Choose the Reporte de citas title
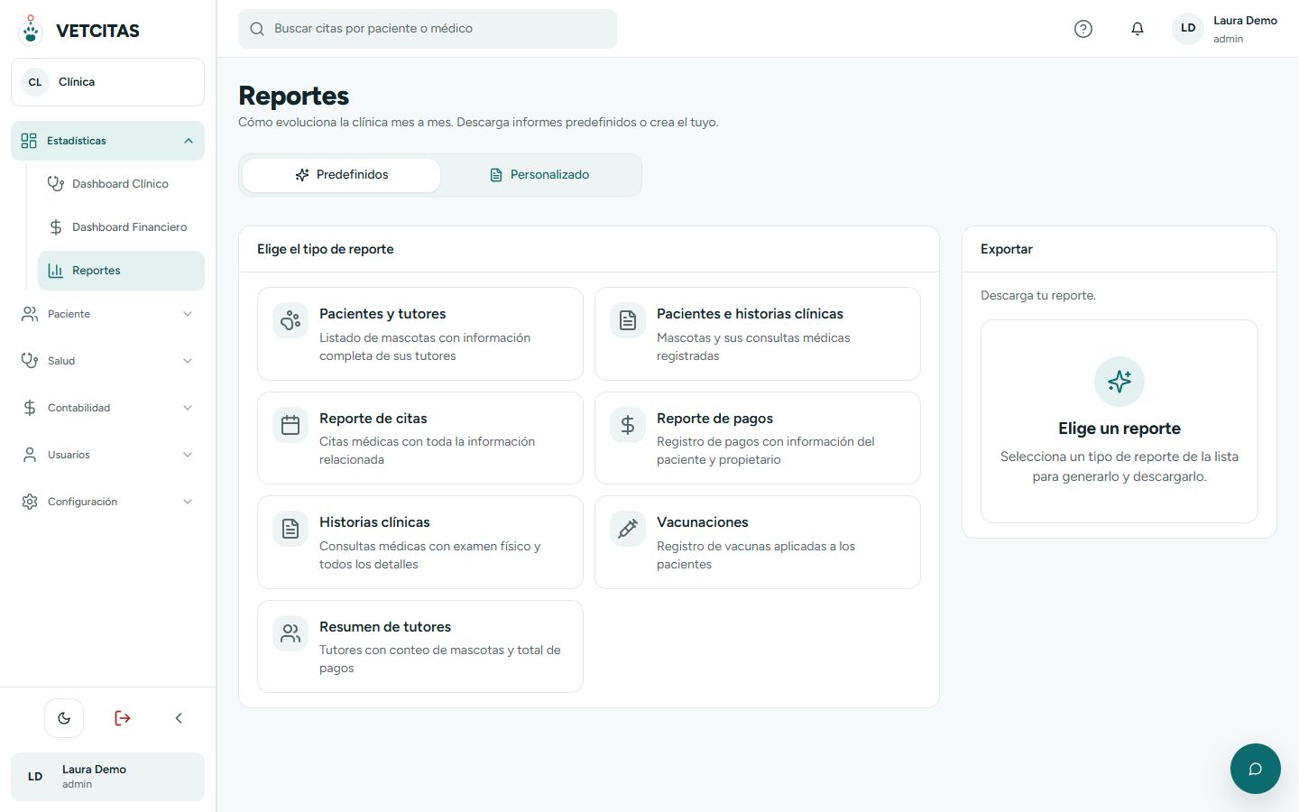 click(373, 419)
